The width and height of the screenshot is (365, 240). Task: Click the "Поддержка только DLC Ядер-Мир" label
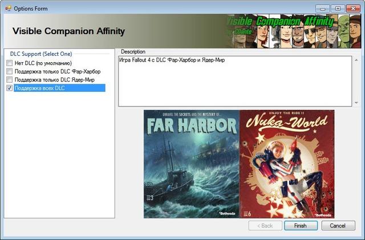coord(55,80)
